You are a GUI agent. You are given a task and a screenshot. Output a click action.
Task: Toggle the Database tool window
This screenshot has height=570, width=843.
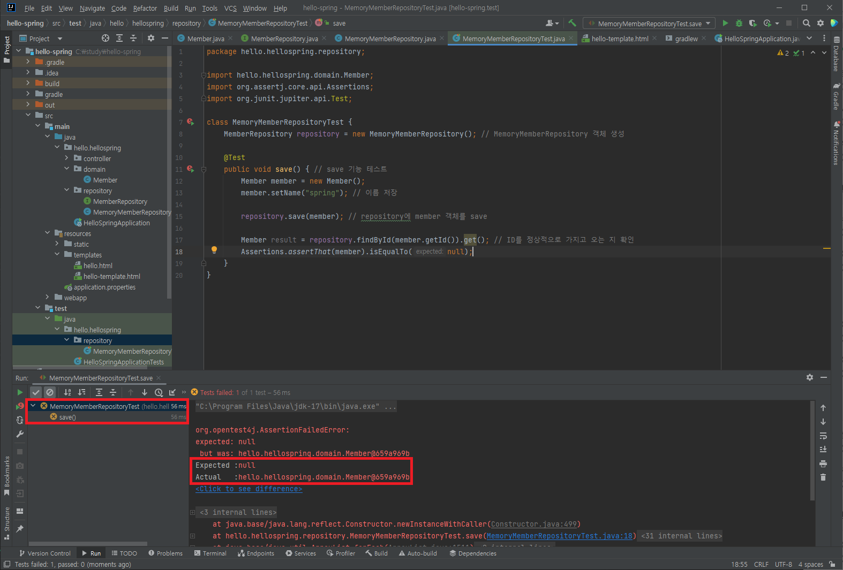click(x=836, y=55)
